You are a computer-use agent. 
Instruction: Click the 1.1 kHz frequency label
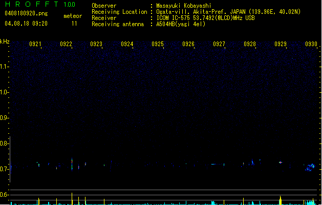[4, 67]
